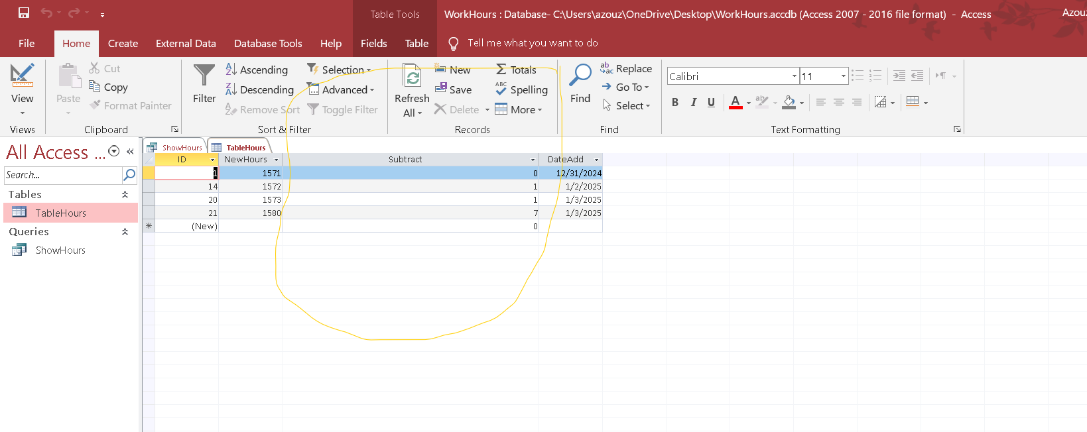Screen dimensions: 1087x432
Task: Open the font size dropdown
Action: click(843, 76)
